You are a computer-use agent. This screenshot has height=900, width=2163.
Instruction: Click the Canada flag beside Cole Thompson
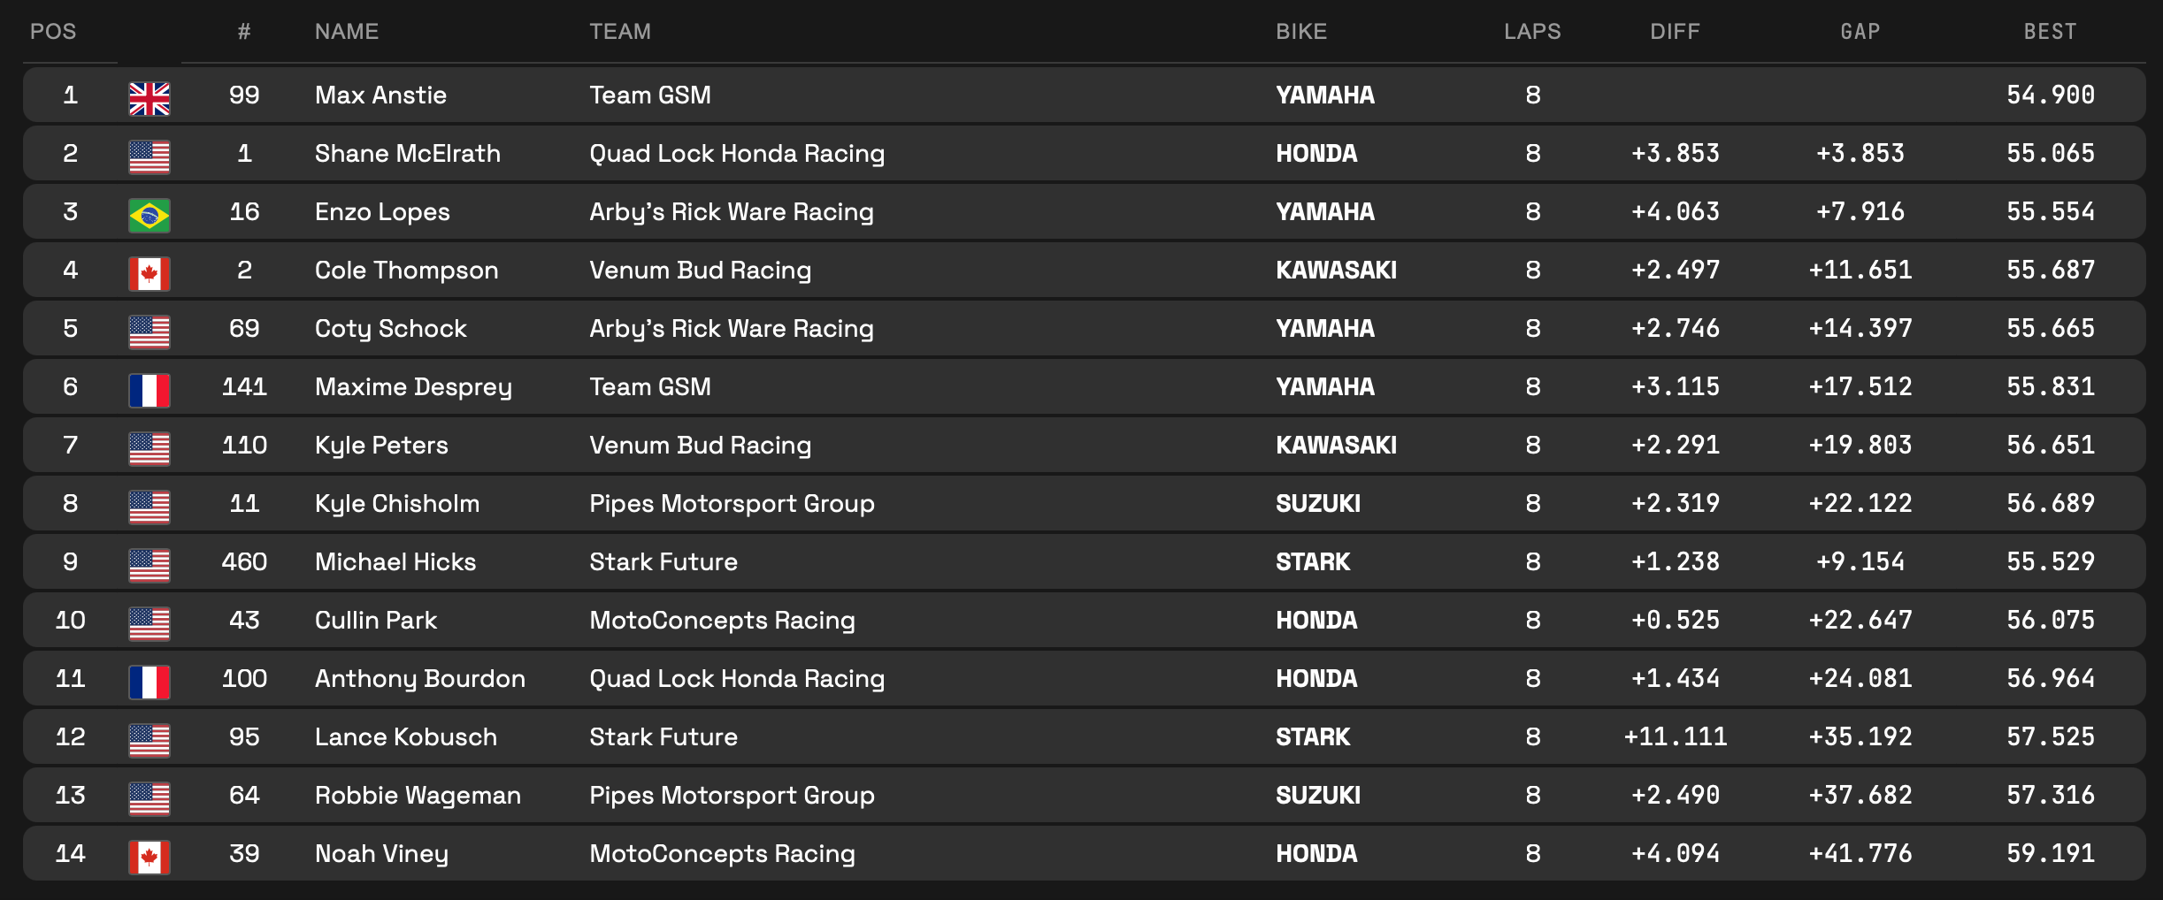click(150, 273)
